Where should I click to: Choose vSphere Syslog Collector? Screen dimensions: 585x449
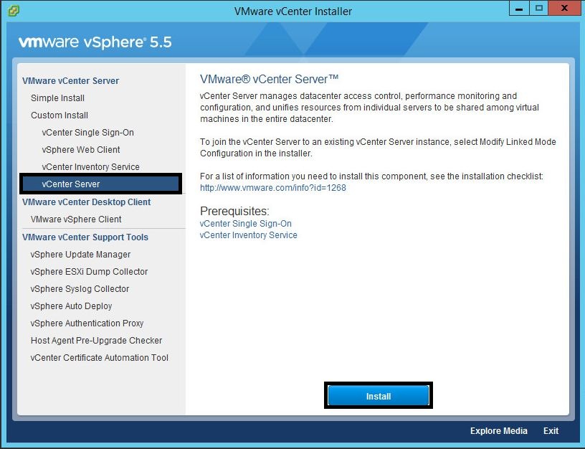pos(80,289)
